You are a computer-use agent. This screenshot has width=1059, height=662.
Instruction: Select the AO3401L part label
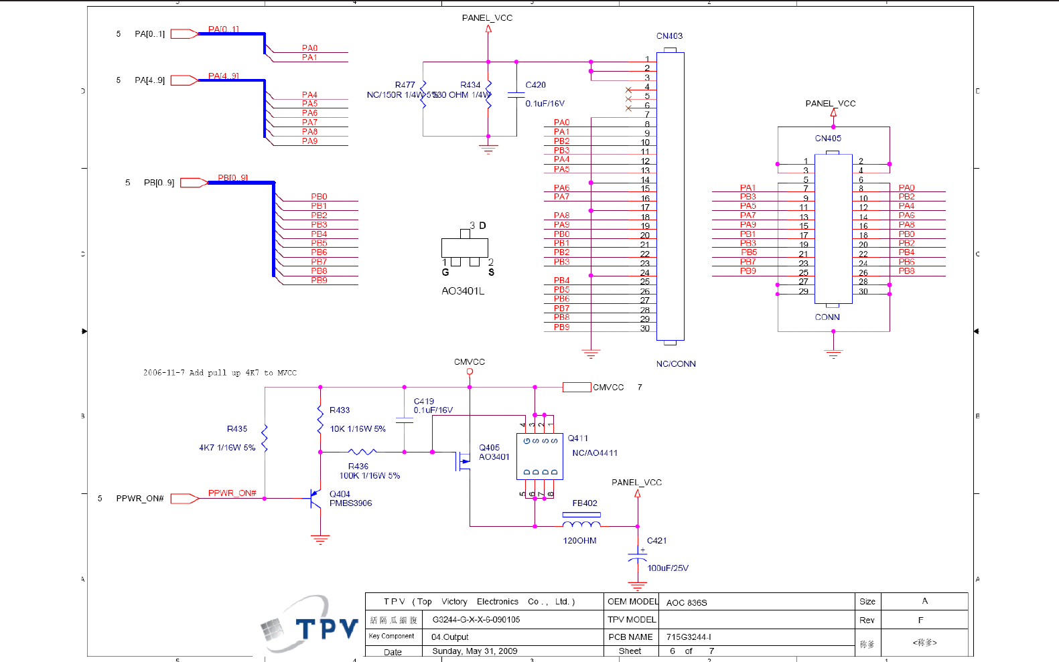(463, 291)
